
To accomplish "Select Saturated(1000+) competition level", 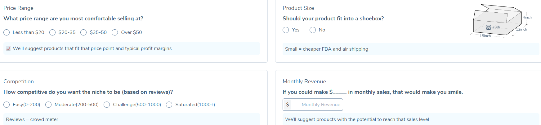I will 169,105.
